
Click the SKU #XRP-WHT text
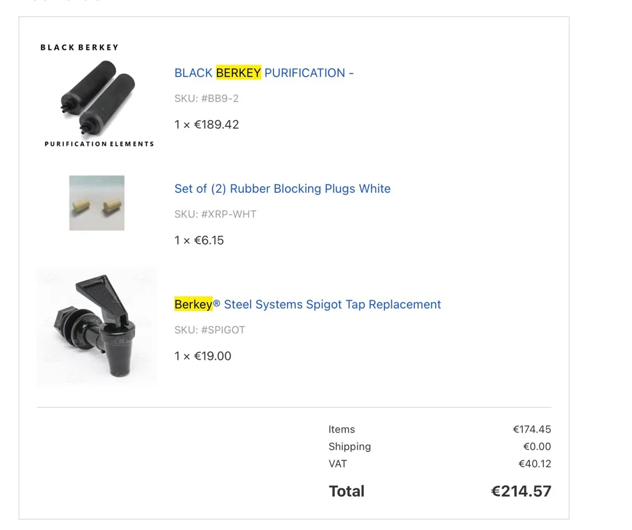215,214
